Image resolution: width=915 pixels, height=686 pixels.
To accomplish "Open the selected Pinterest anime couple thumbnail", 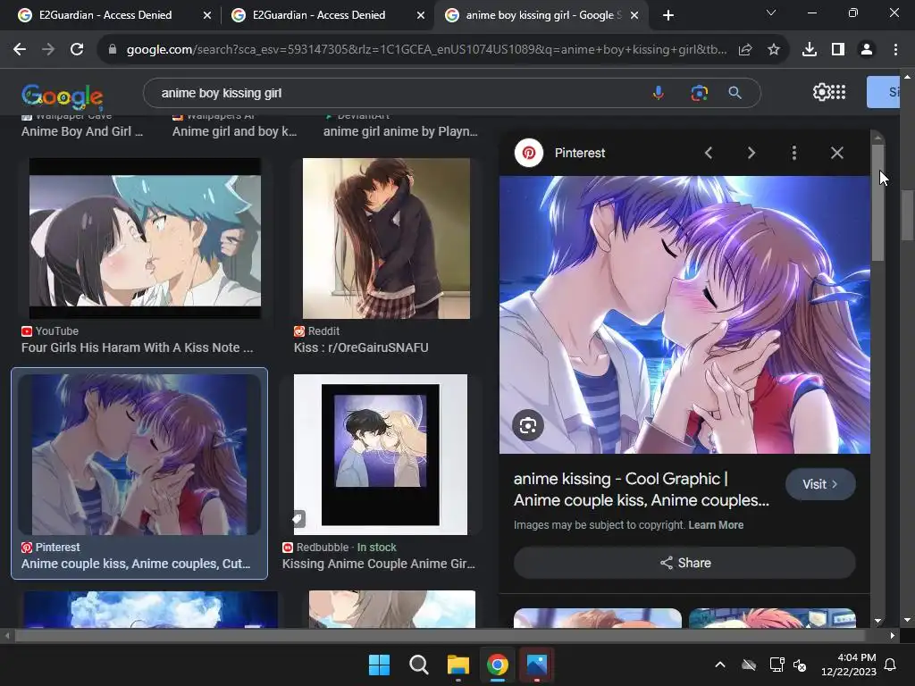I will point(139,455).
